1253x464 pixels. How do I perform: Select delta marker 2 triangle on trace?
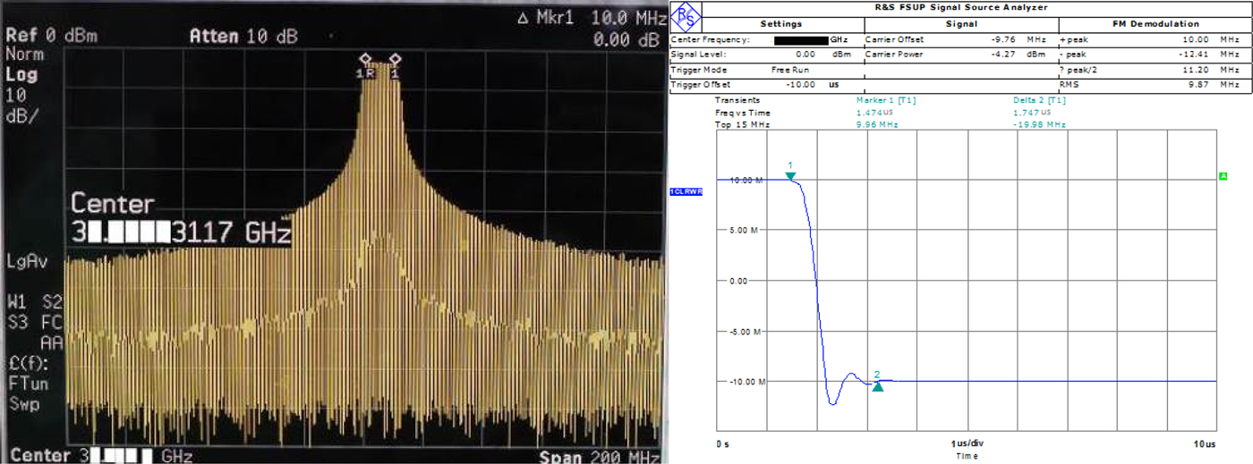pyautogui.click(x=878, y=385)
